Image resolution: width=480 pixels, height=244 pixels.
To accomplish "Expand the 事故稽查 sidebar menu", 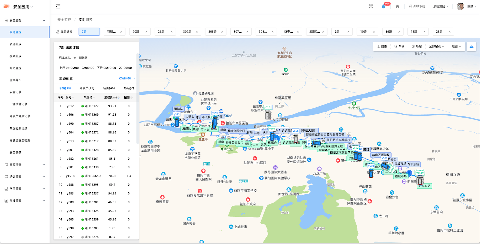I will coord(25,165).
